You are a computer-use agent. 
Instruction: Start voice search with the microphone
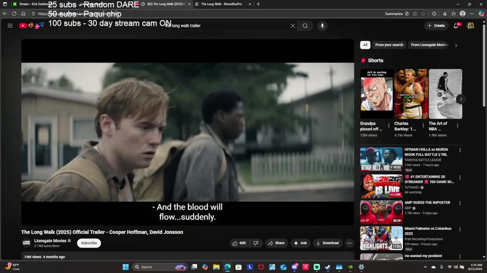pos(322,26)
